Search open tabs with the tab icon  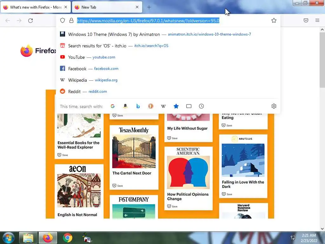tap(189, 106)
